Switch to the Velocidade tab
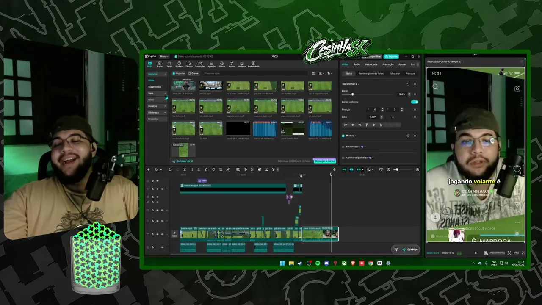 pos(371,64)
